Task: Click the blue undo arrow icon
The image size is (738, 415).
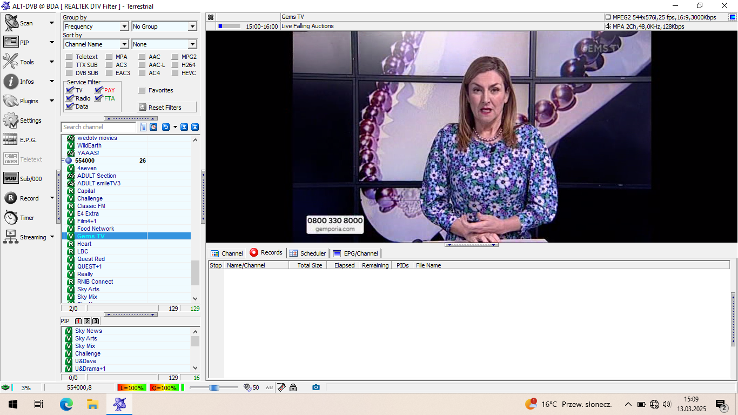Action: point(165,127)
